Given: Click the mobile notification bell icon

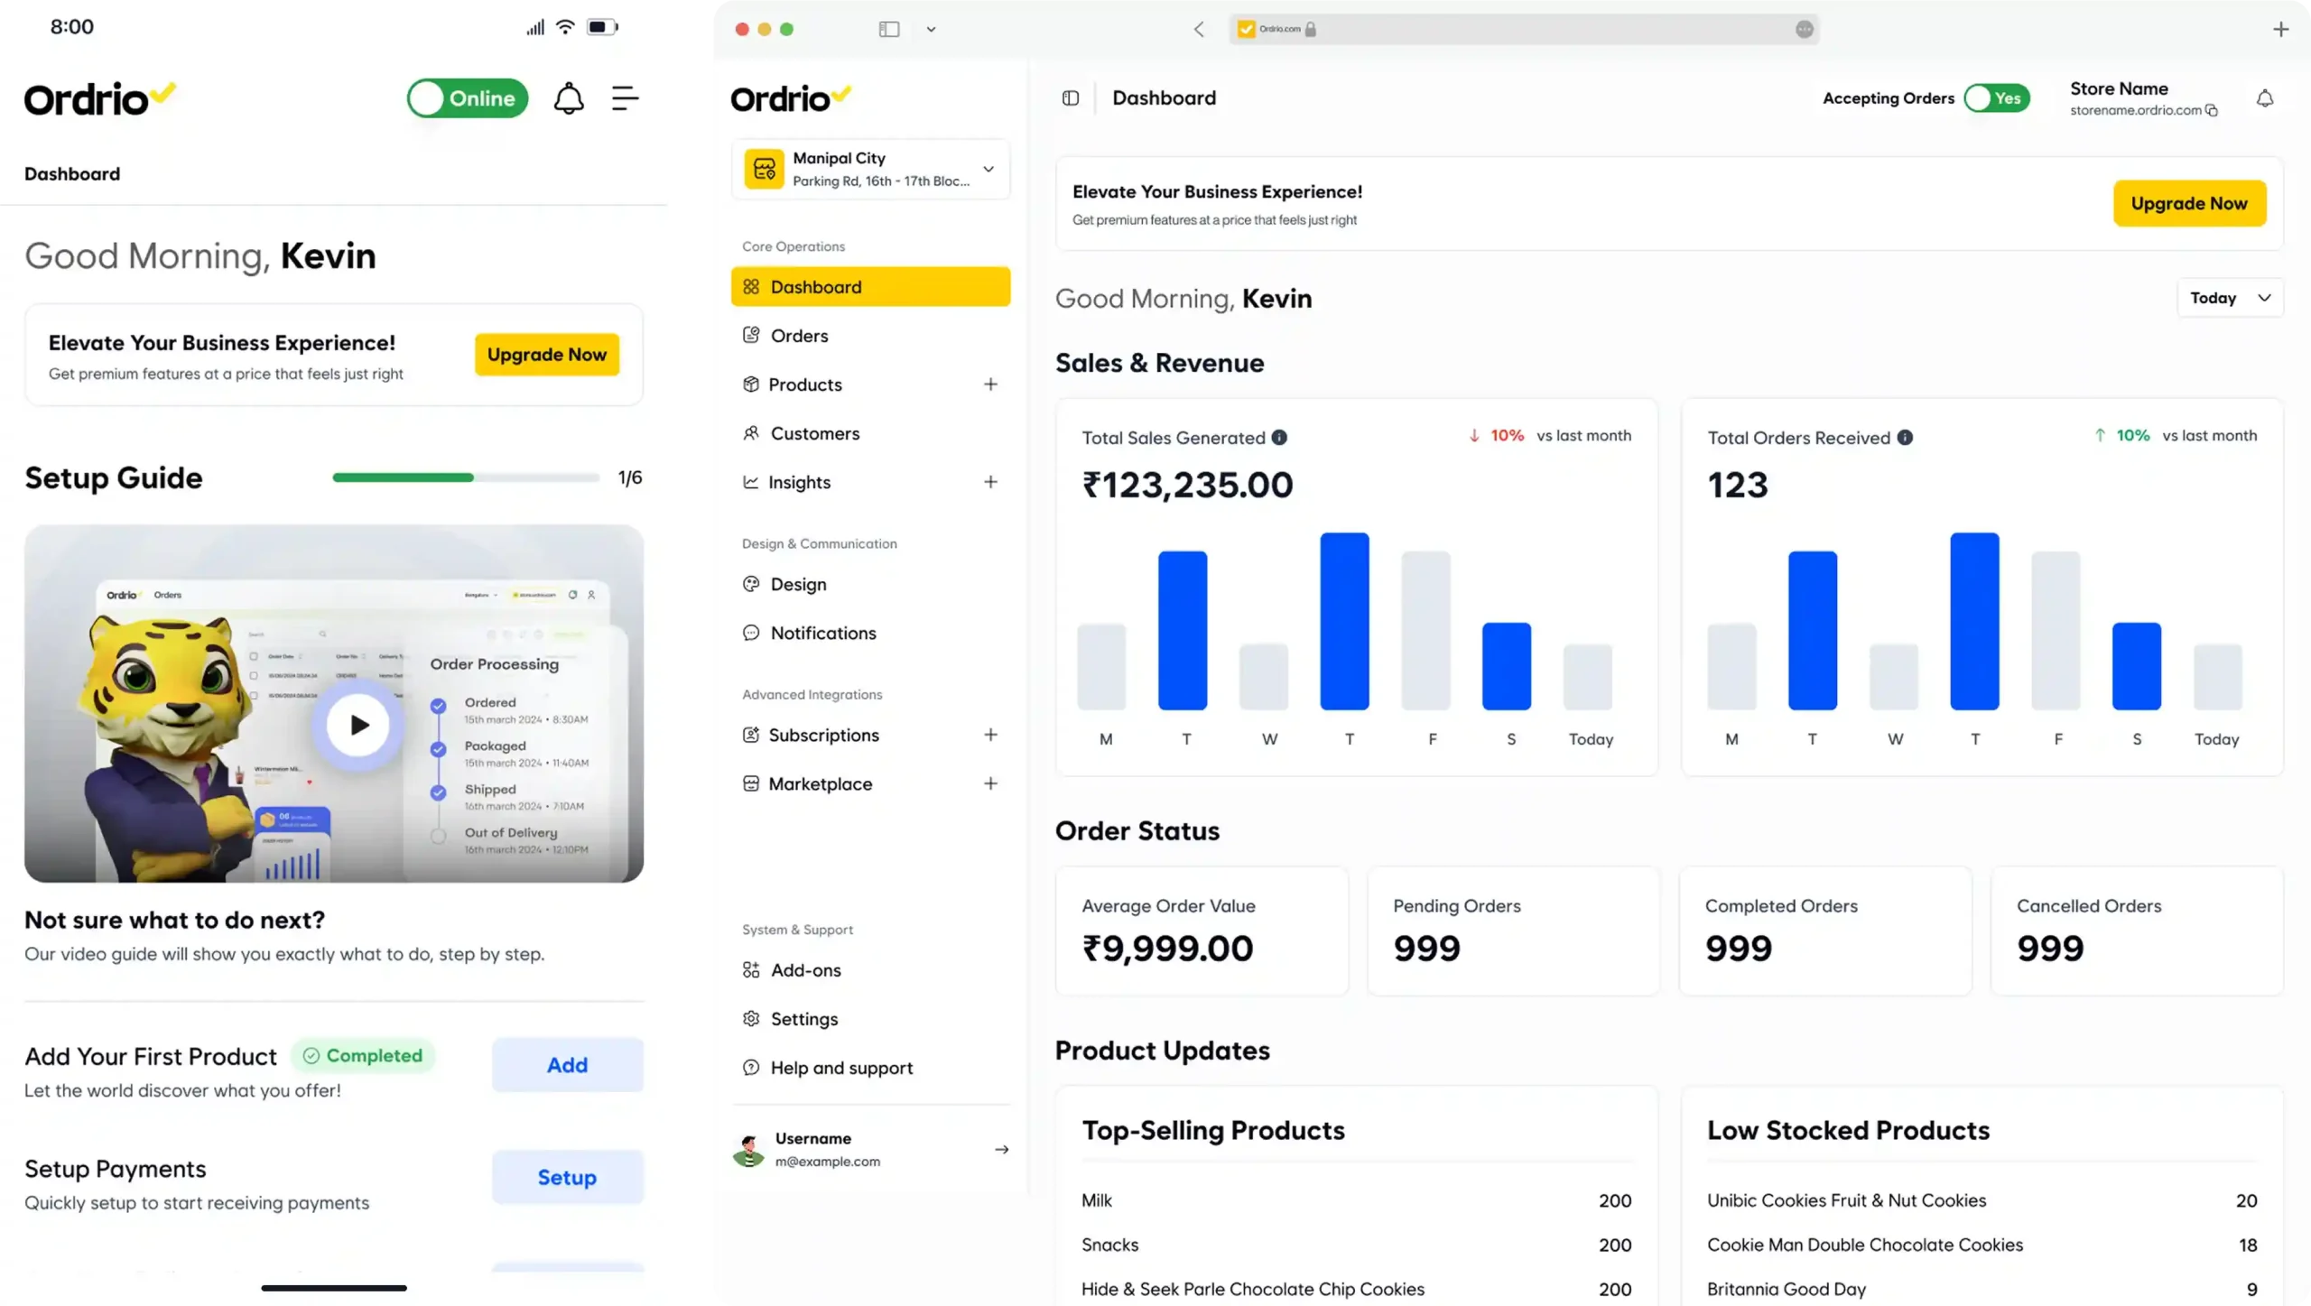Looking at the screenshot, I should click(x=568, y=98).
